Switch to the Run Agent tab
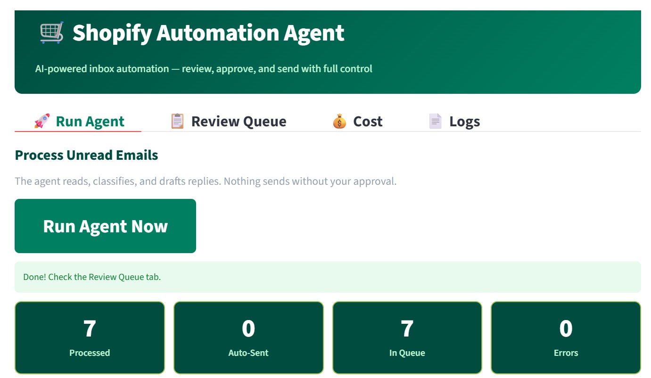651x378 pixels. [78, 122]
